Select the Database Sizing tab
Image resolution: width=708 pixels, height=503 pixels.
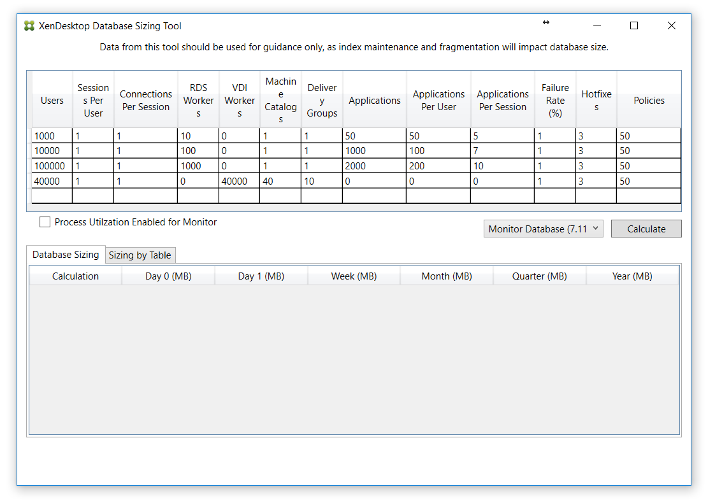(66, 254)
